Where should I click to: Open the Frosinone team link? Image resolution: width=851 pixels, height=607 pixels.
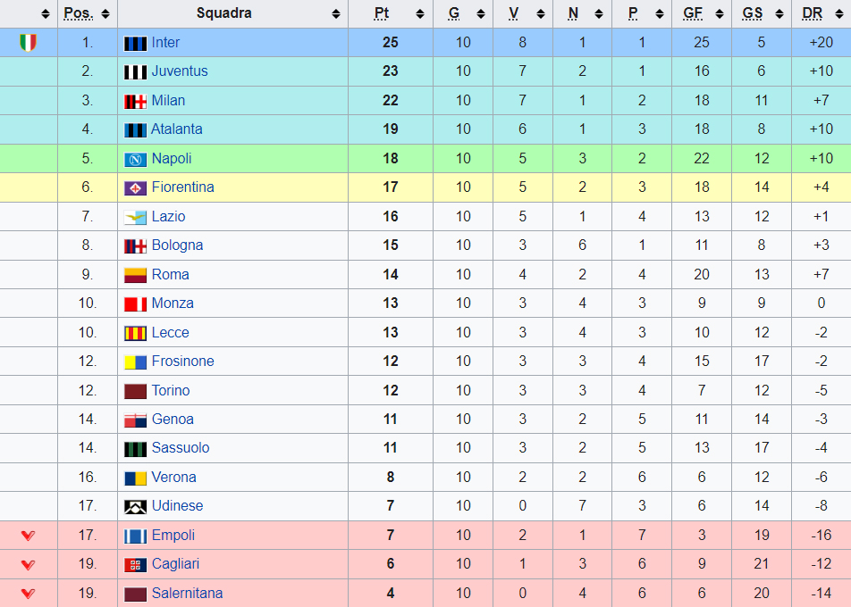tap(182, 361)
